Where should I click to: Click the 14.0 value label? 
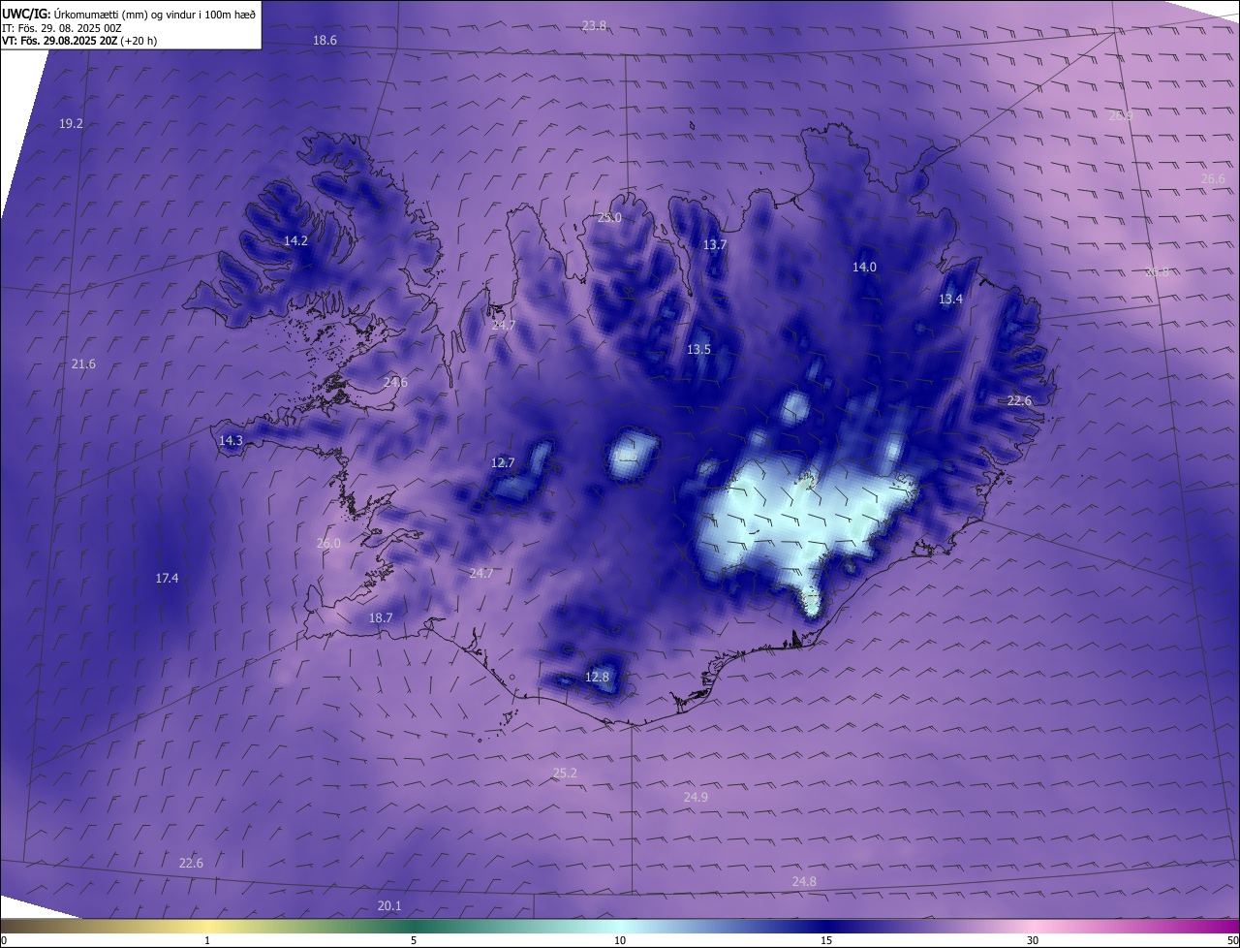864,268
